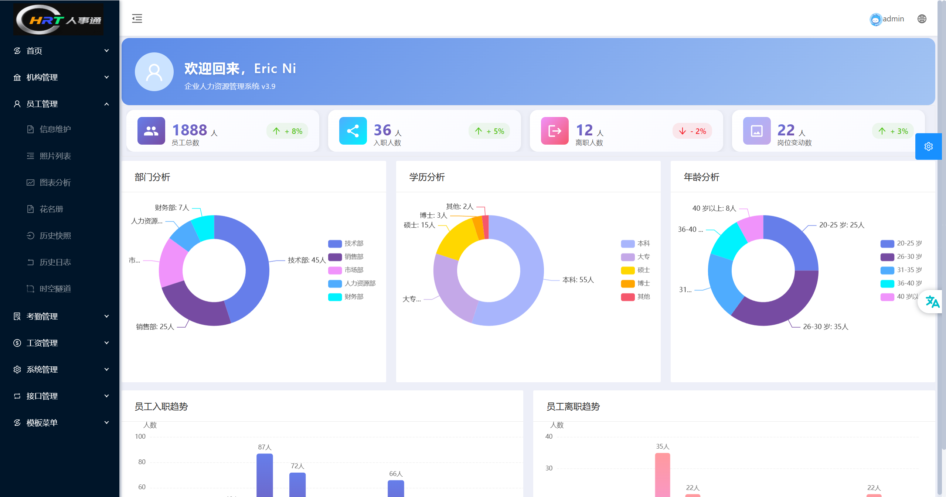The width and height of the screenshot is (946, 497).
Task: Toggle 市场部 legend entry
Action: tap(346, 270)
